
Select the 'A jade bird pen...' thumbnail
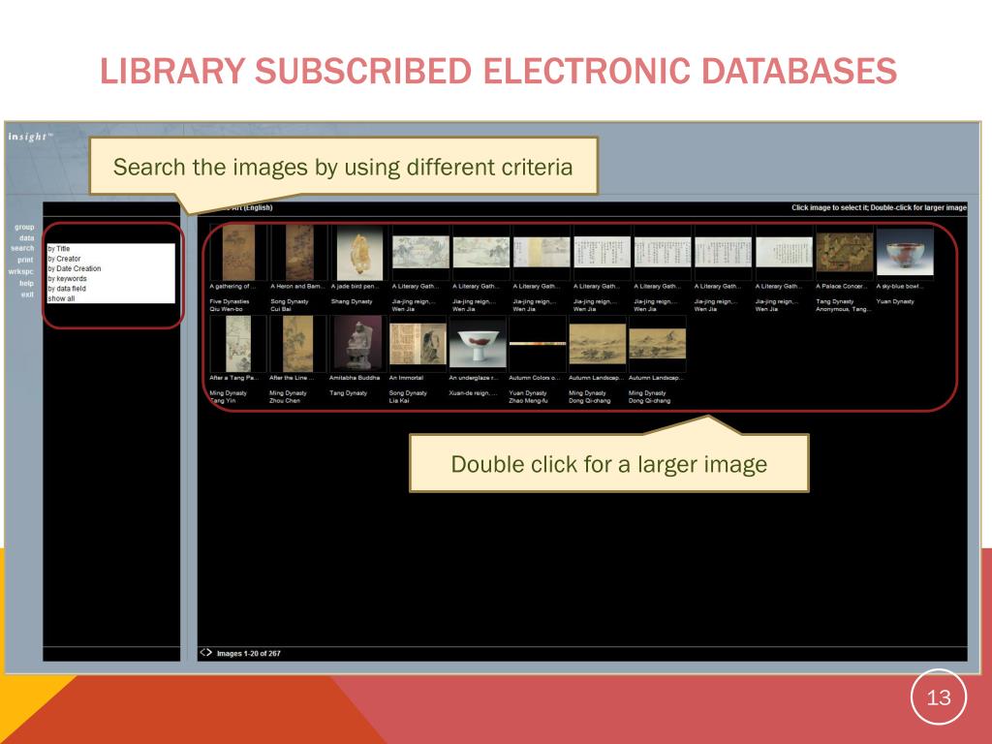click(x=359, y=253)
